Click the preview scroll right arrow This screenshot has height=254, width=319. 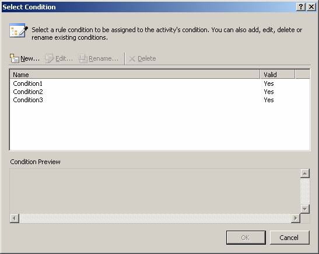296,218
